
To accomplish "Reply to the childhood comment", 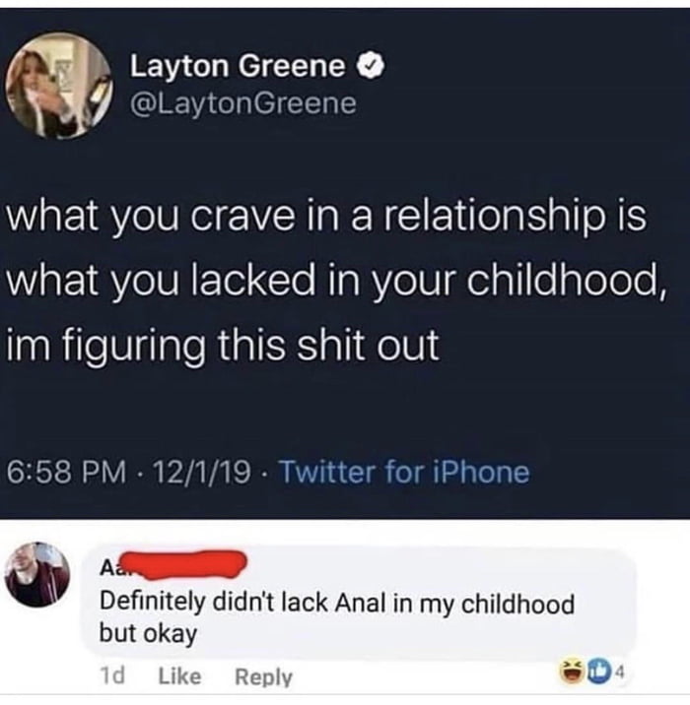I will 264,676.
